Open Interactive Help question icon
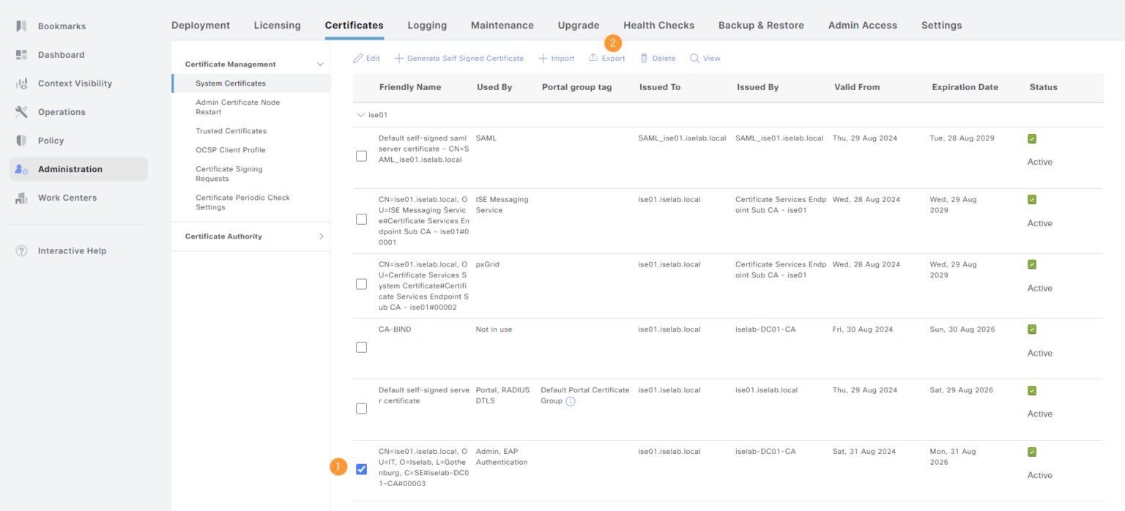Viewport: 1125px width, 511px height. (x=21, y=251)
